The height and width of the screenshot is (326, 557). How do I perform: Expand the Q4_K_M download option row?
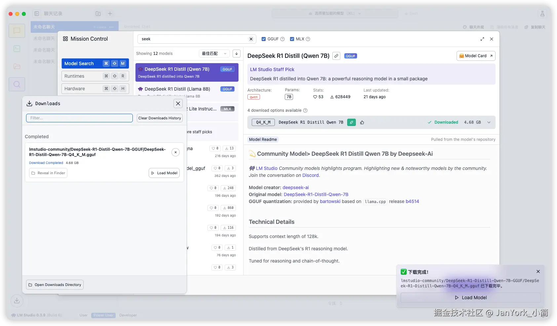(489, 122)
